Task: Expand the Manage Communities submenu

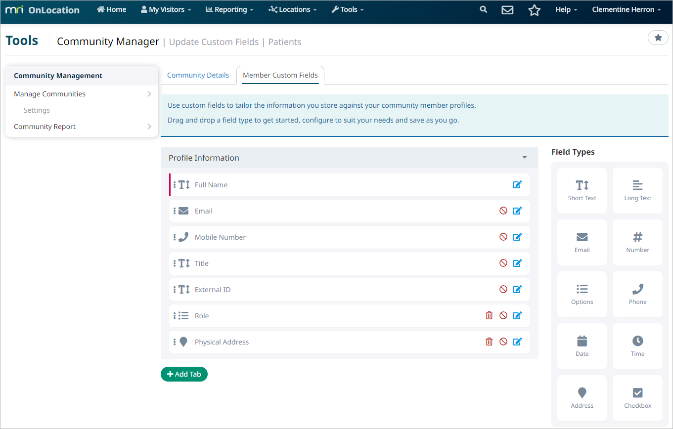Action: tap(149, 93)
